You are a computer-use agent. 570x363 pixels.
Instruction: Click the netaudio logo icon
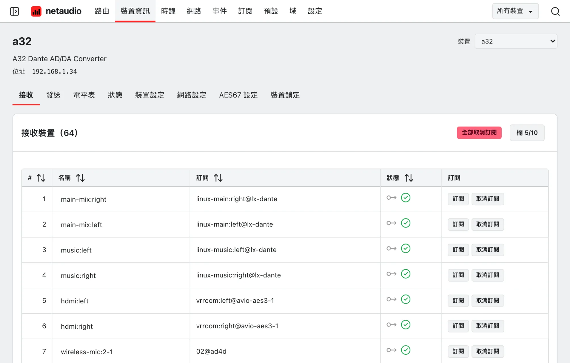[x=36, y=11]
